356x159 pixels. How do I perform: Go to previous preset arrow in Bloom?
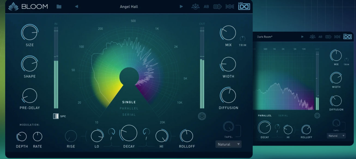(x=76, y=7)
